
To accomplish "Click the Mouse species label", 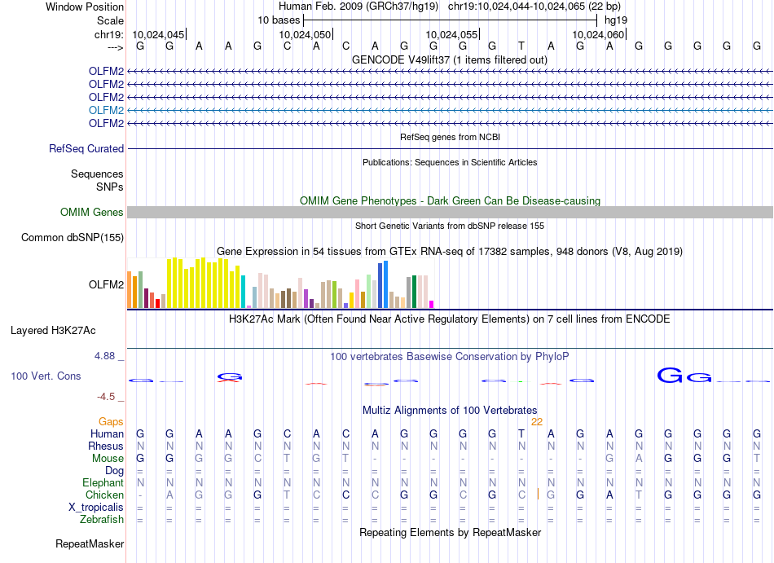I will click(x=108, y=459).
